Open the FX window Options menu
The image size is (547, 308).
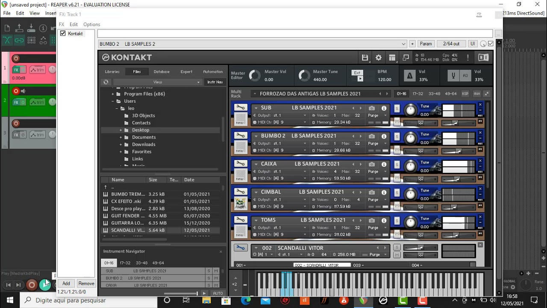91,24
